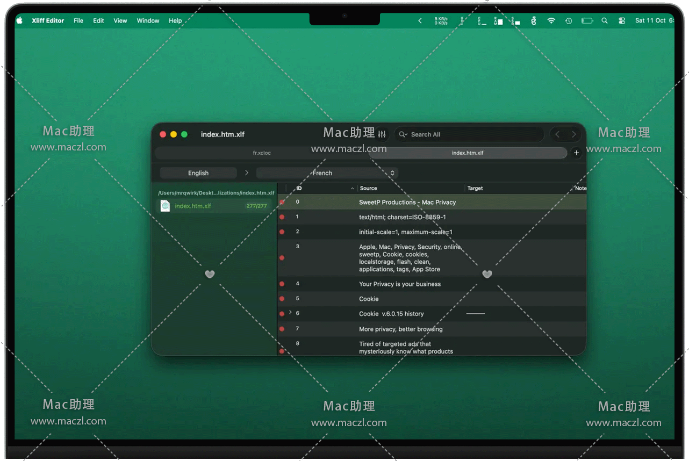Toggle red status dot for row 4
Viewport: 689px width, 461px height.
(x=282, y=284)
